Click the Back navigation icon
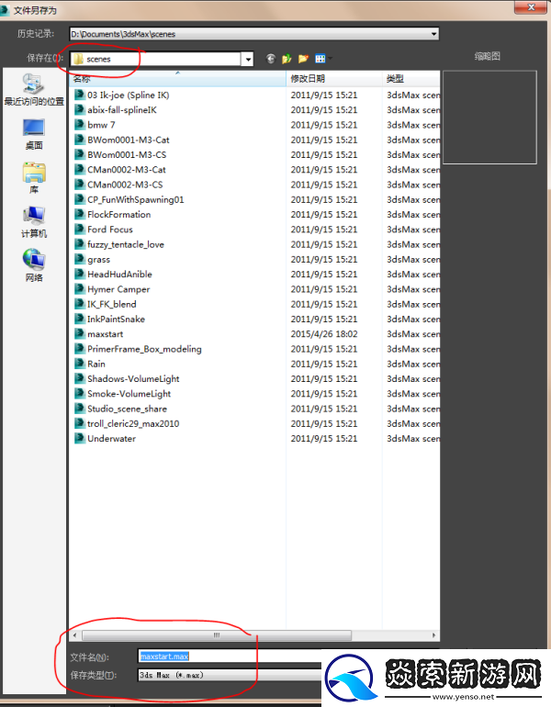This screenshot has width=551, height=707. [x=271, y=59]
